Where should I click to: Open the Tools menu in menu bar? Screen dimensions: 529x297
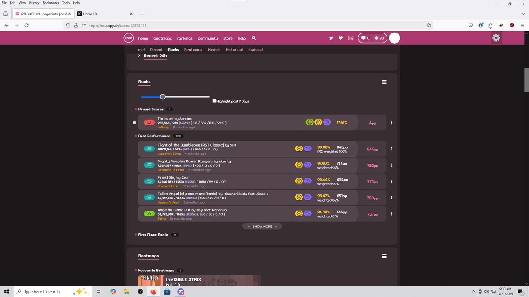pyautogui.click(x=66, y=3)
